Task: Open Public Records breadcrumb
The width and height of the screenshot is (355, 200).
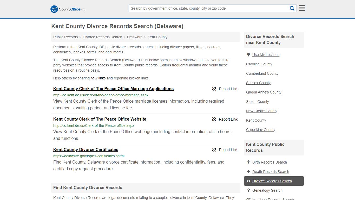Action: pos(65,37)
